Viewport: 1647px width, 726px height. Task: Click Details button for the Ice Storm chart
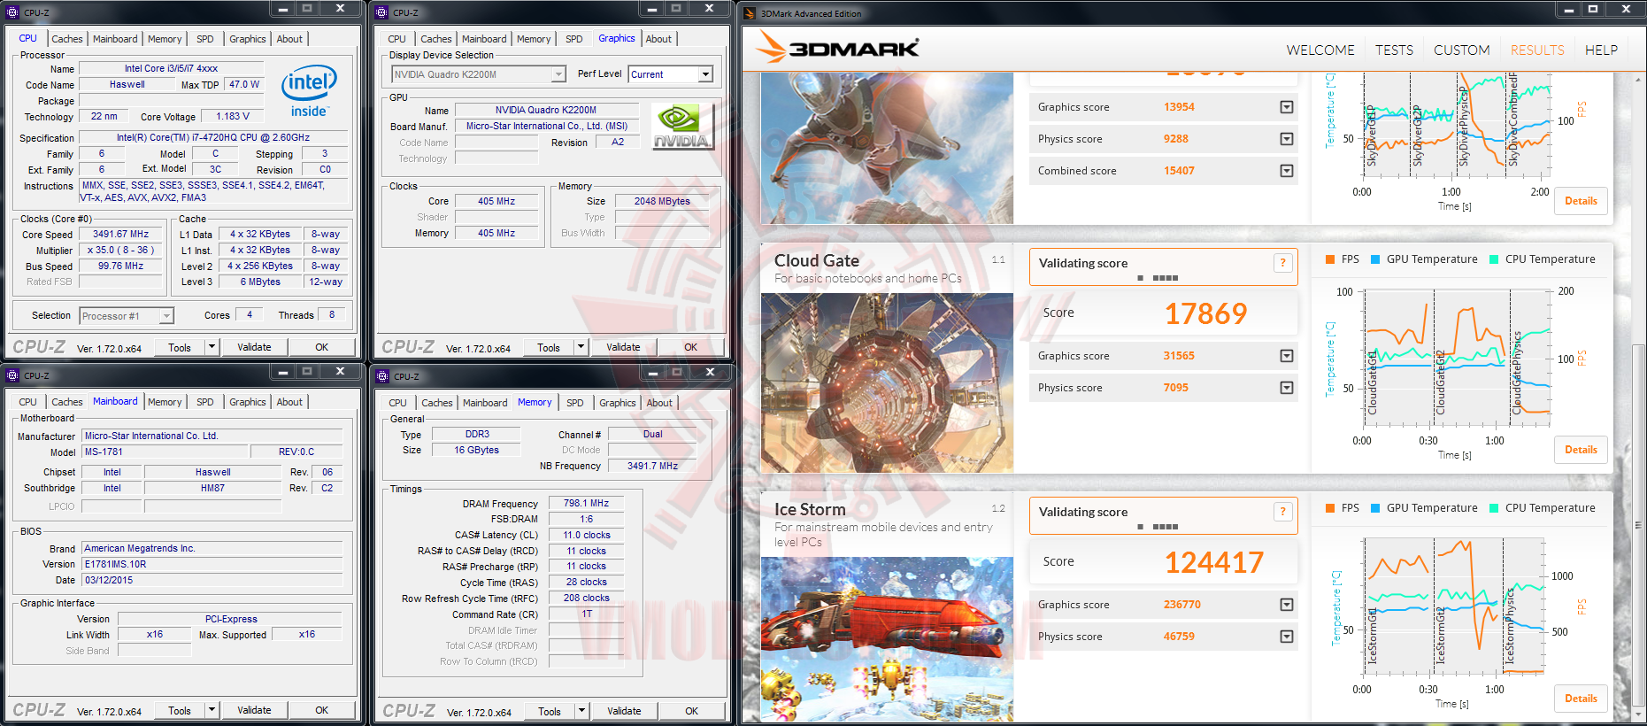[x=1581, y=699]
